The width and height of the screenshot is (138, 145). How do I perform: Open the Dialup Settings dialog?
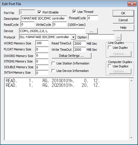click(x=72, y=56)
